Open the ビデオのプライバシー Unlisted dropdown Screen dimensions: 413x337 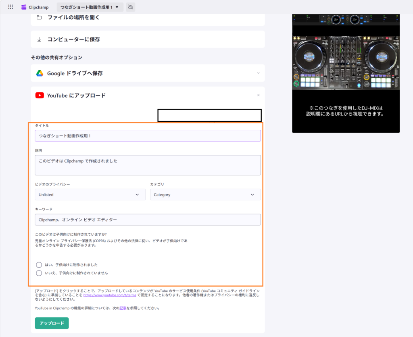pyautogui.click(x=90, y=195)
